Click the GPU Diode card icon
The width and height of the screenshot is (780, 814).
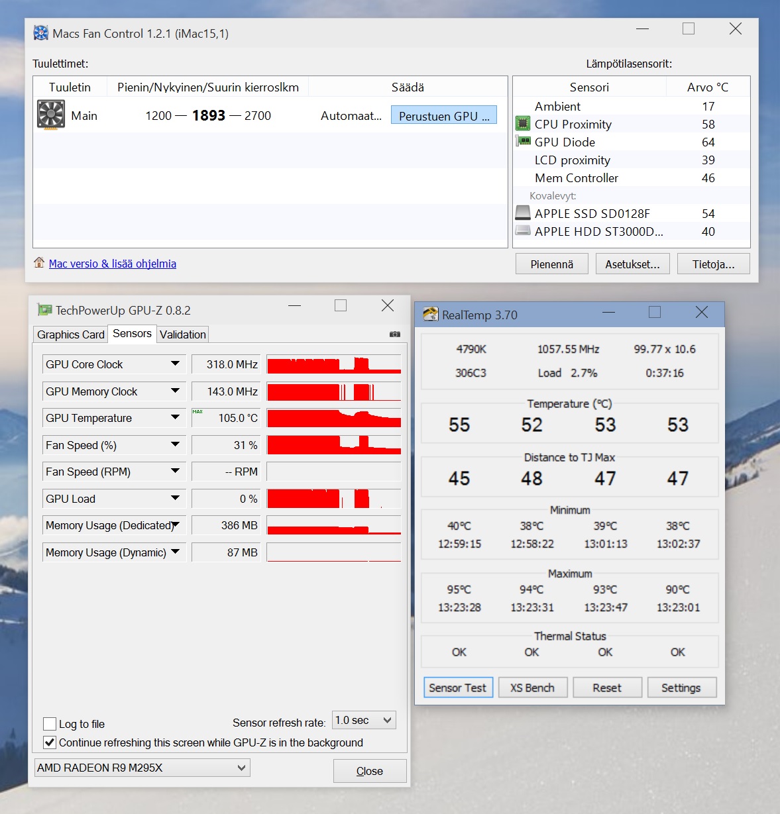coord(523,141)
